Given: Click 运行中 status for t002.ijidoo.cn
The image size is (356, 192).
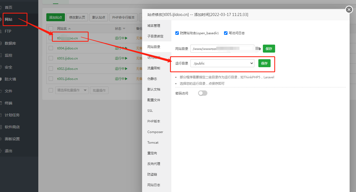Looking at the screenshot, I should click(121, 69).
